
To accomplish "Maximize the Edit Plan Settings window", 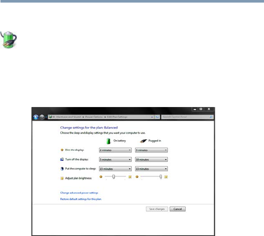I will pyautogui.click(x=201, y=109).
